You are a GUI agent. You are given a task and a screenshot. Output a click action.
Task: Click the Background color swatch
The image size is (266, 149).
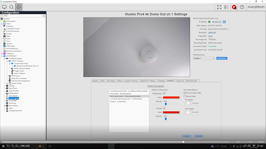point(171,97)
